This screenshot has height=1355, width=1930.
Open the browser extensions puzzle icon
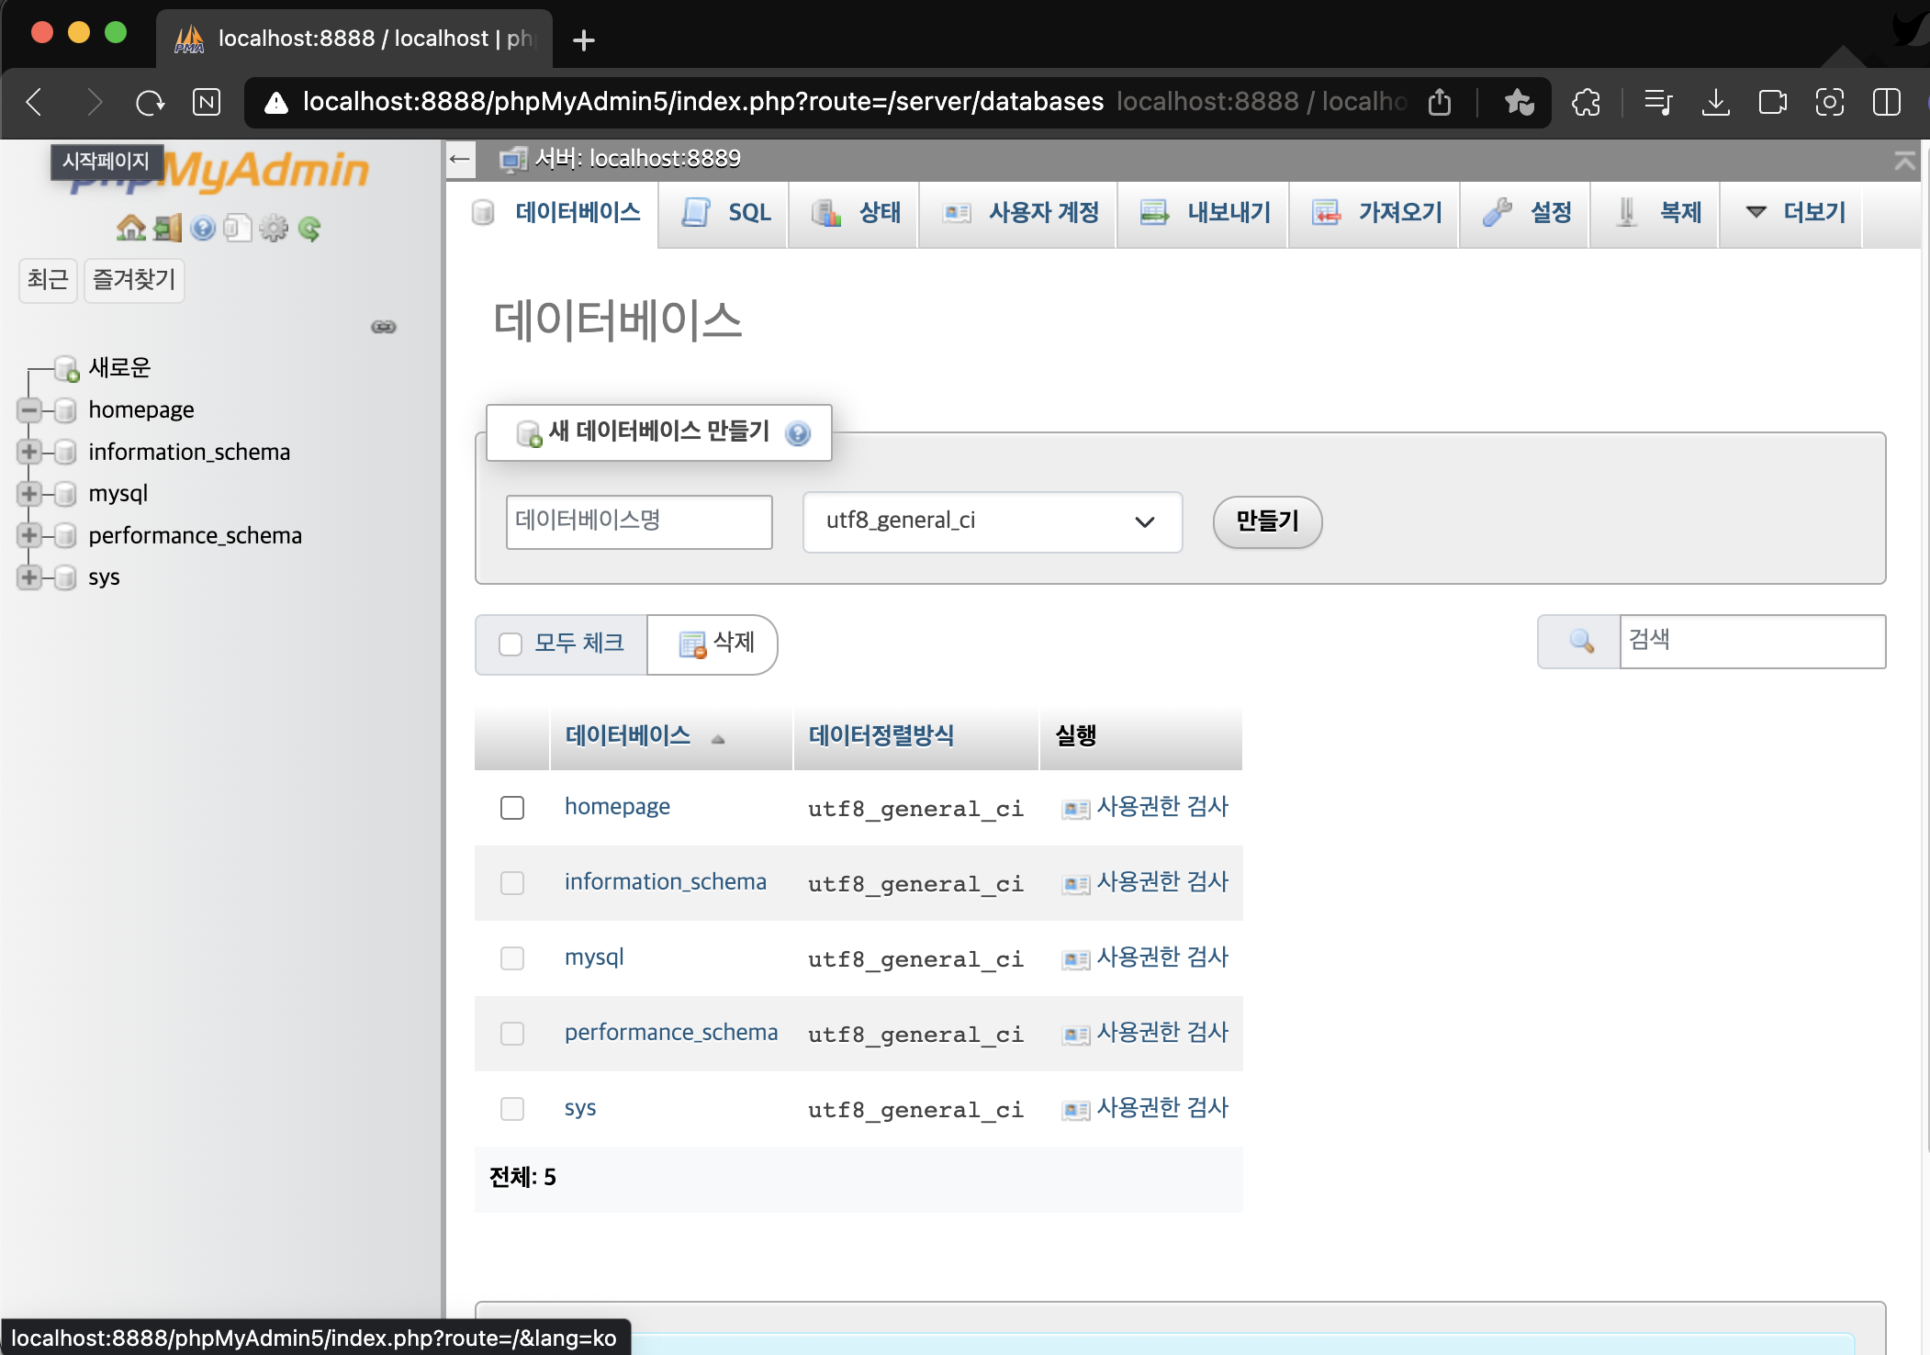(x=1586, y=102)
